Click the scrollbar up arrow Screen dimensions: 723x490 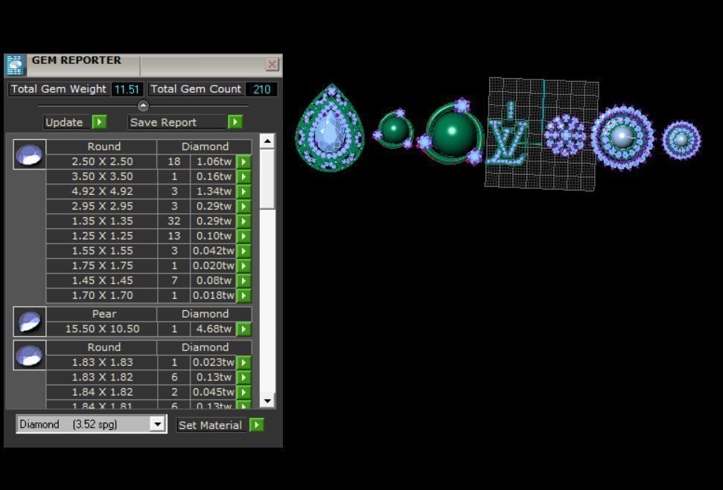(x=267, y=141)
